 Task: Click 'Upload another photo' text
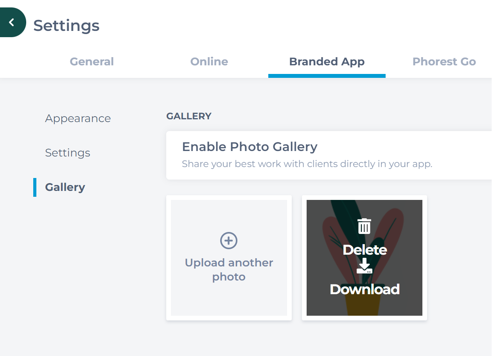pyautogui.click(x=229, y=270)
